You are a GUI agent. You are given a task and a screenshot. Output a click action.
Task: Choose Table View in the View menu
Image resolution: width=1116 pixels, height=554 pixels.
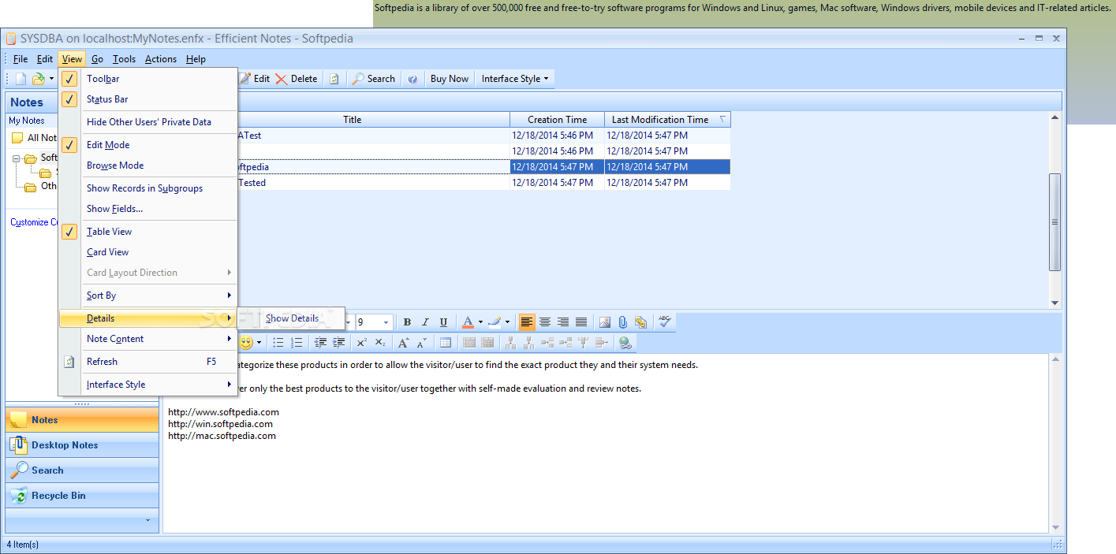click(x=147, y=232)
